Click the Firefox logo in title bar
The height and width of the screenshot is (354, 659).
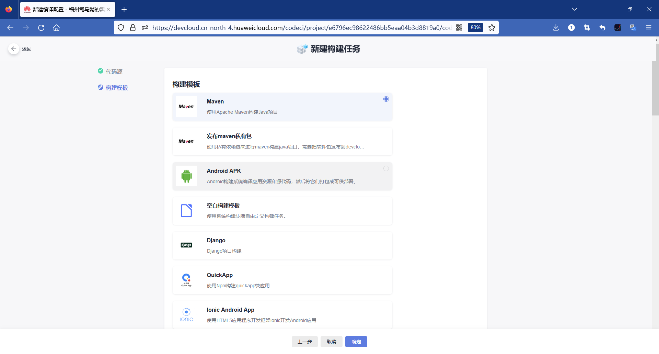pyautogui.click(x=9, y=9)
